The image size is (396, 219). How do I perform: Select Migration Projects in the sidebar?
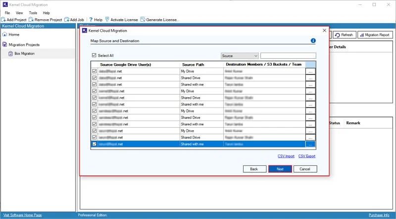(24, 44)
